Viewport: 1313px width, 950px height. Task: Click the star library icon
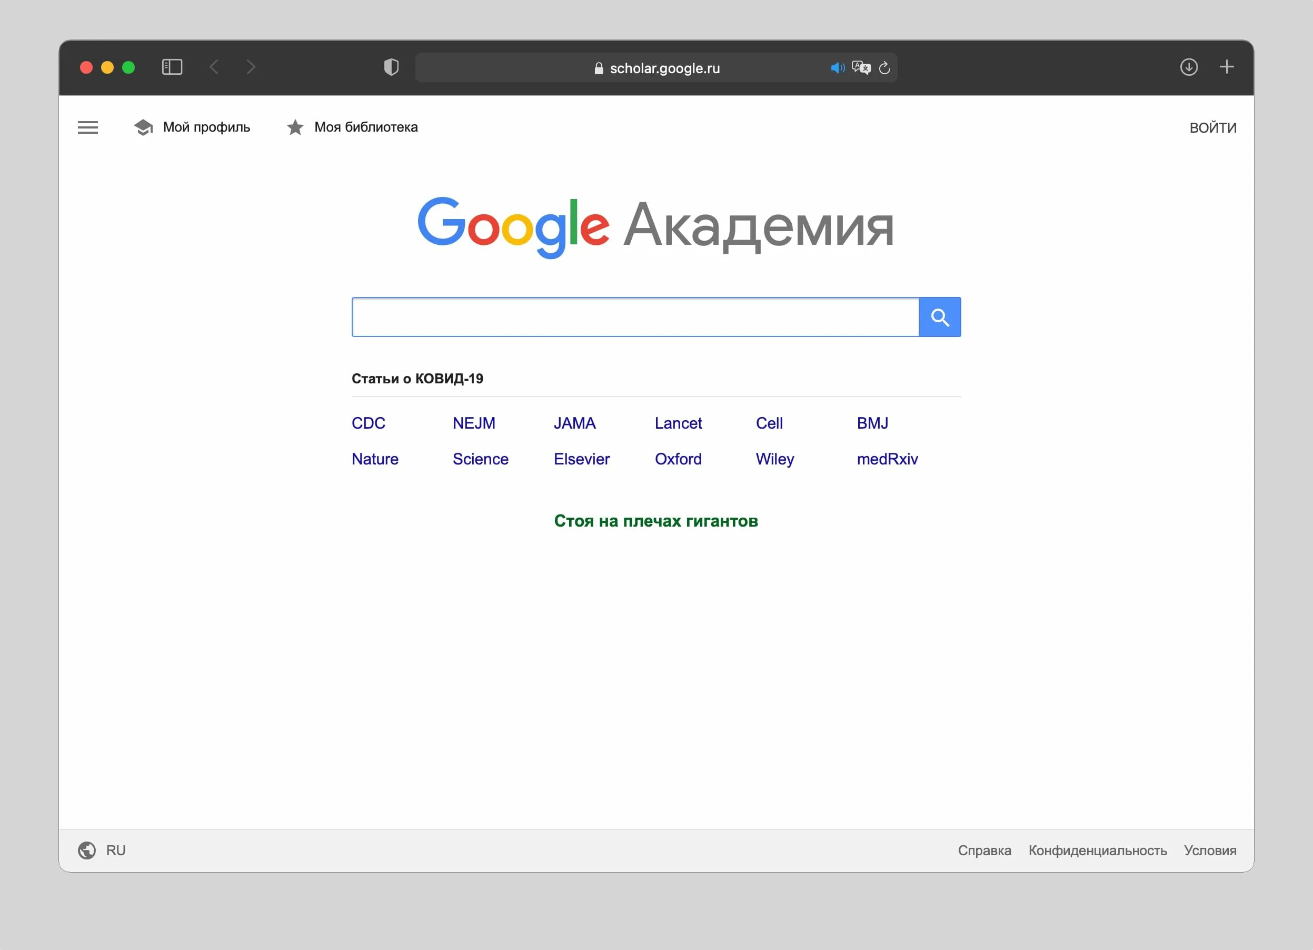[x=295, y=127]
